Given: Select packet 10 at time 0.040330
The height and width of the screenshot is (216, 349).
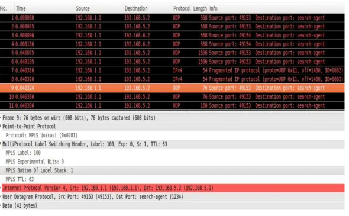Looking at the screenshot, I should tap(172, 96).
